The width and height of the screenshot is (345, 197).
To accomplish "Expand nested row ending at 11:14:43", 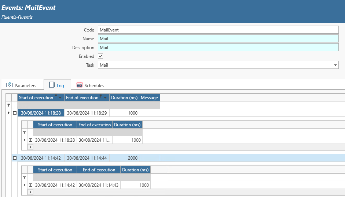I will tap(30, 185).
